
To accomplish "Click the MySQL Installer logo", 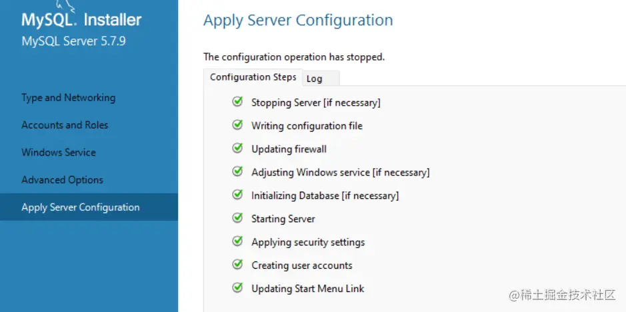I will pyautogui.click(x=81, y=16).
